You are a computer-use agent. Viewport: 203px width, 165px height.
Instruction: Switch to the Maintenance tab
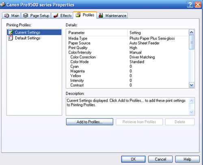tap(112, 15)
